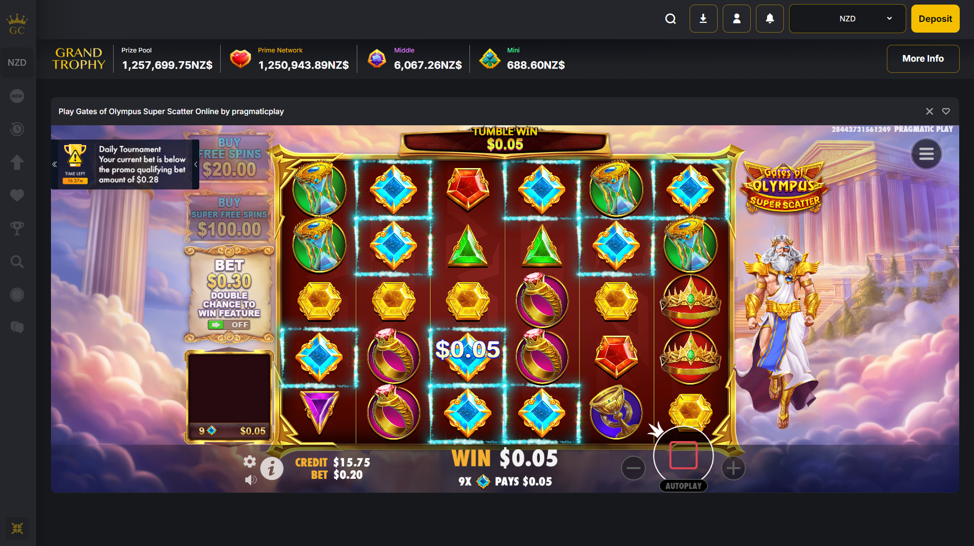Open the trophy tournaments sidebar item
Screen dimensions: 974x546
click(x=17, y=228)
